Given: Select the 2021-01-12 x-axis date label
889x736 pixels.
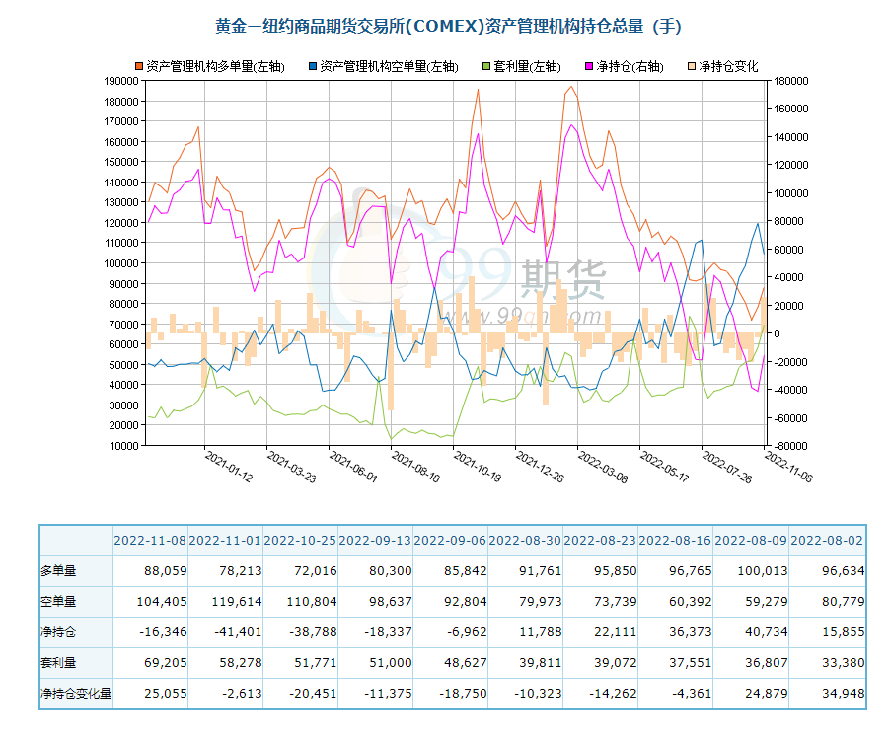Looking at the screenshot, I should pos(229,467).
